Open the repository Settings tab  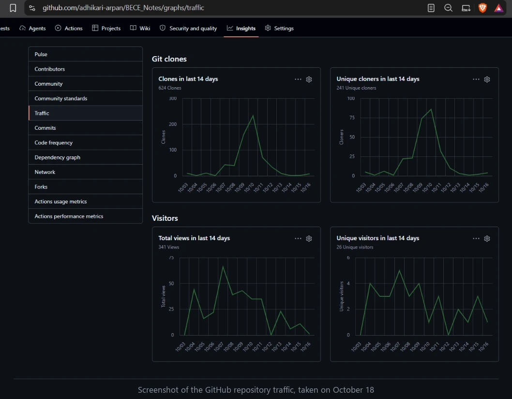tap(279, 29)
